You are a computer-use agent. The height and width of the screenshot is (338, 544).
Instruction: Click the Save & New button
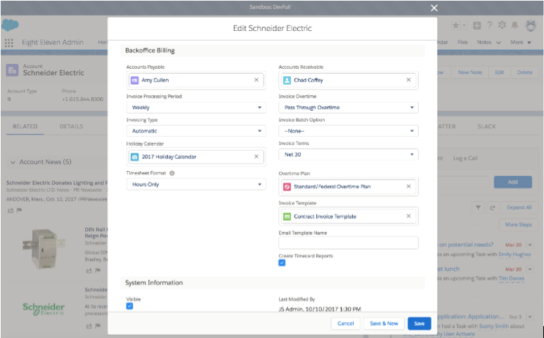[x=384, y=323]
